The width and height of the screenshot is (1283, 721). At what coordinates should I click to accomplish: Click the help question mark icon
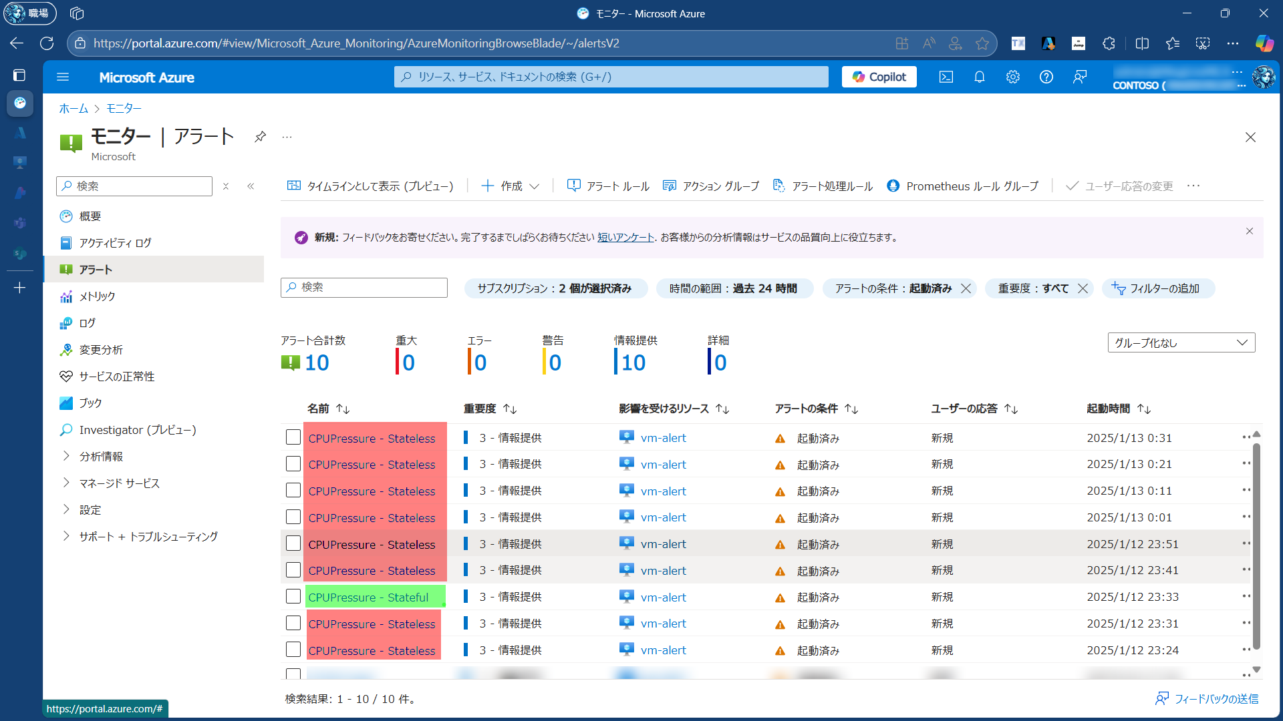click(1046, 77)
